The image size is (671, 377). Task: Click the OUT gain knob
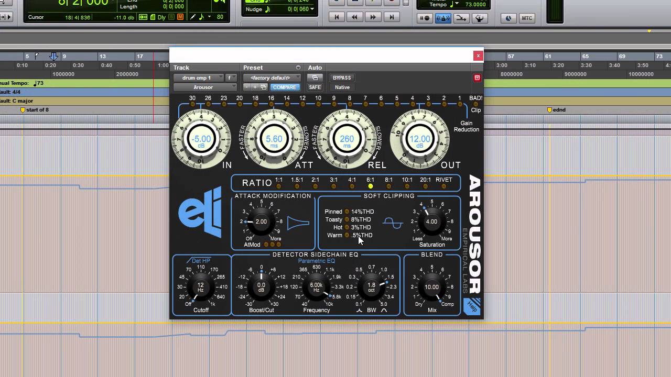click(420, 139)
